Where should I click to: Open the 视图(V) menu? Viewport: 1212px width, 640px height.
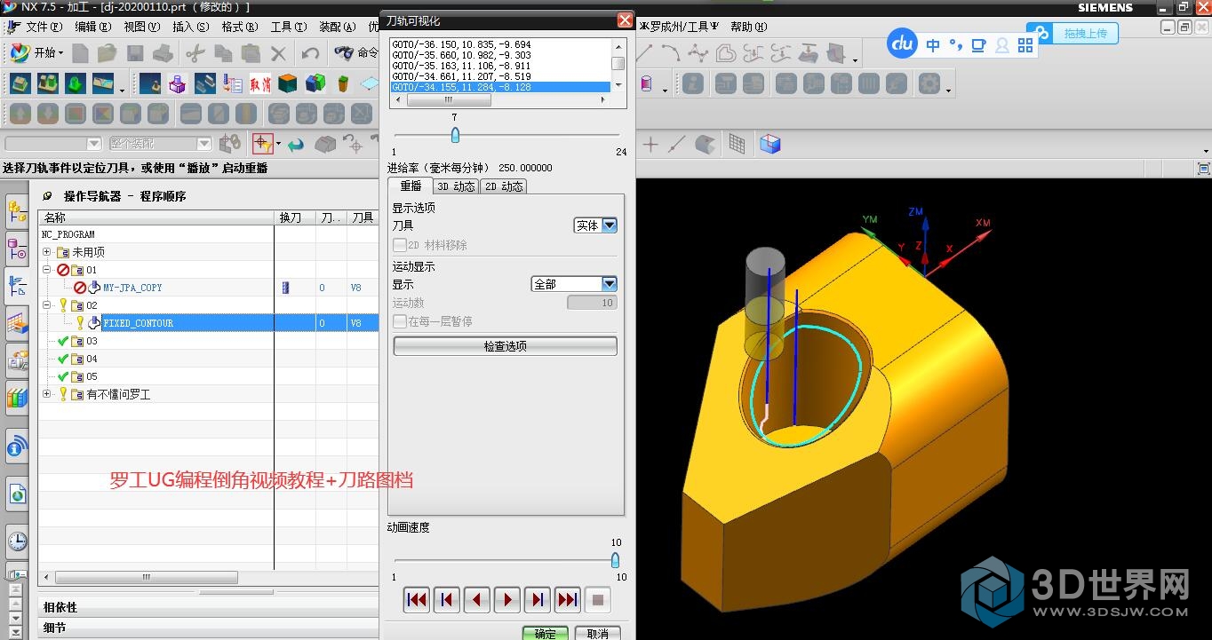pyautogui.click(x=141, y=27)
